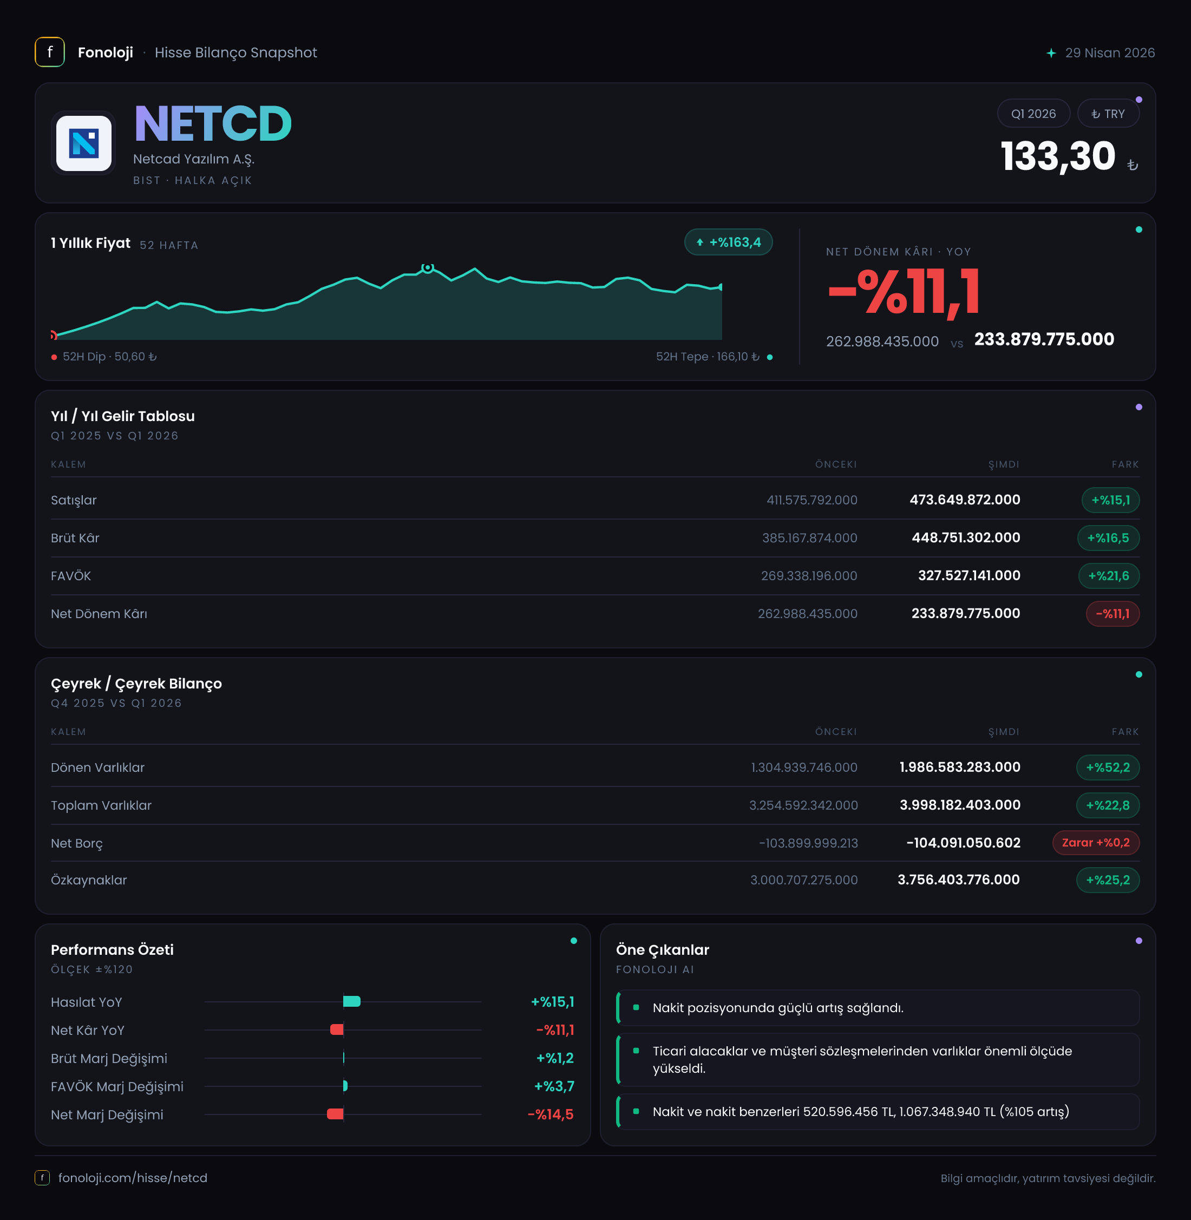The image size is (1191, 1220).
Task: Click the Özkaynaklar +%25,2 badge
Action: (x=1107, y=880)
